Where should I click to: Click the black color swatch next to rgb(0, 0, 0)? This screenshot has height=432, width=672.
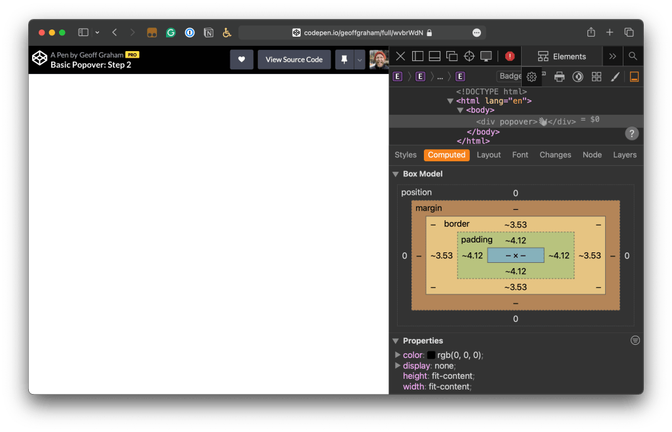(430, 355)
